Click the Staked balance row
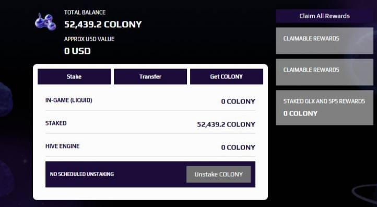 coord(150,124)
